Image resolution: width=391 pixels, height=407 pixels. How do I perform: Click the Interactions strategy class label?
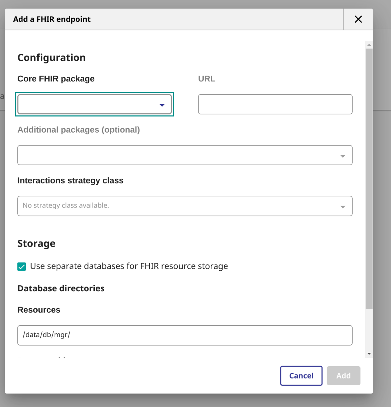[x=71, y=180]
